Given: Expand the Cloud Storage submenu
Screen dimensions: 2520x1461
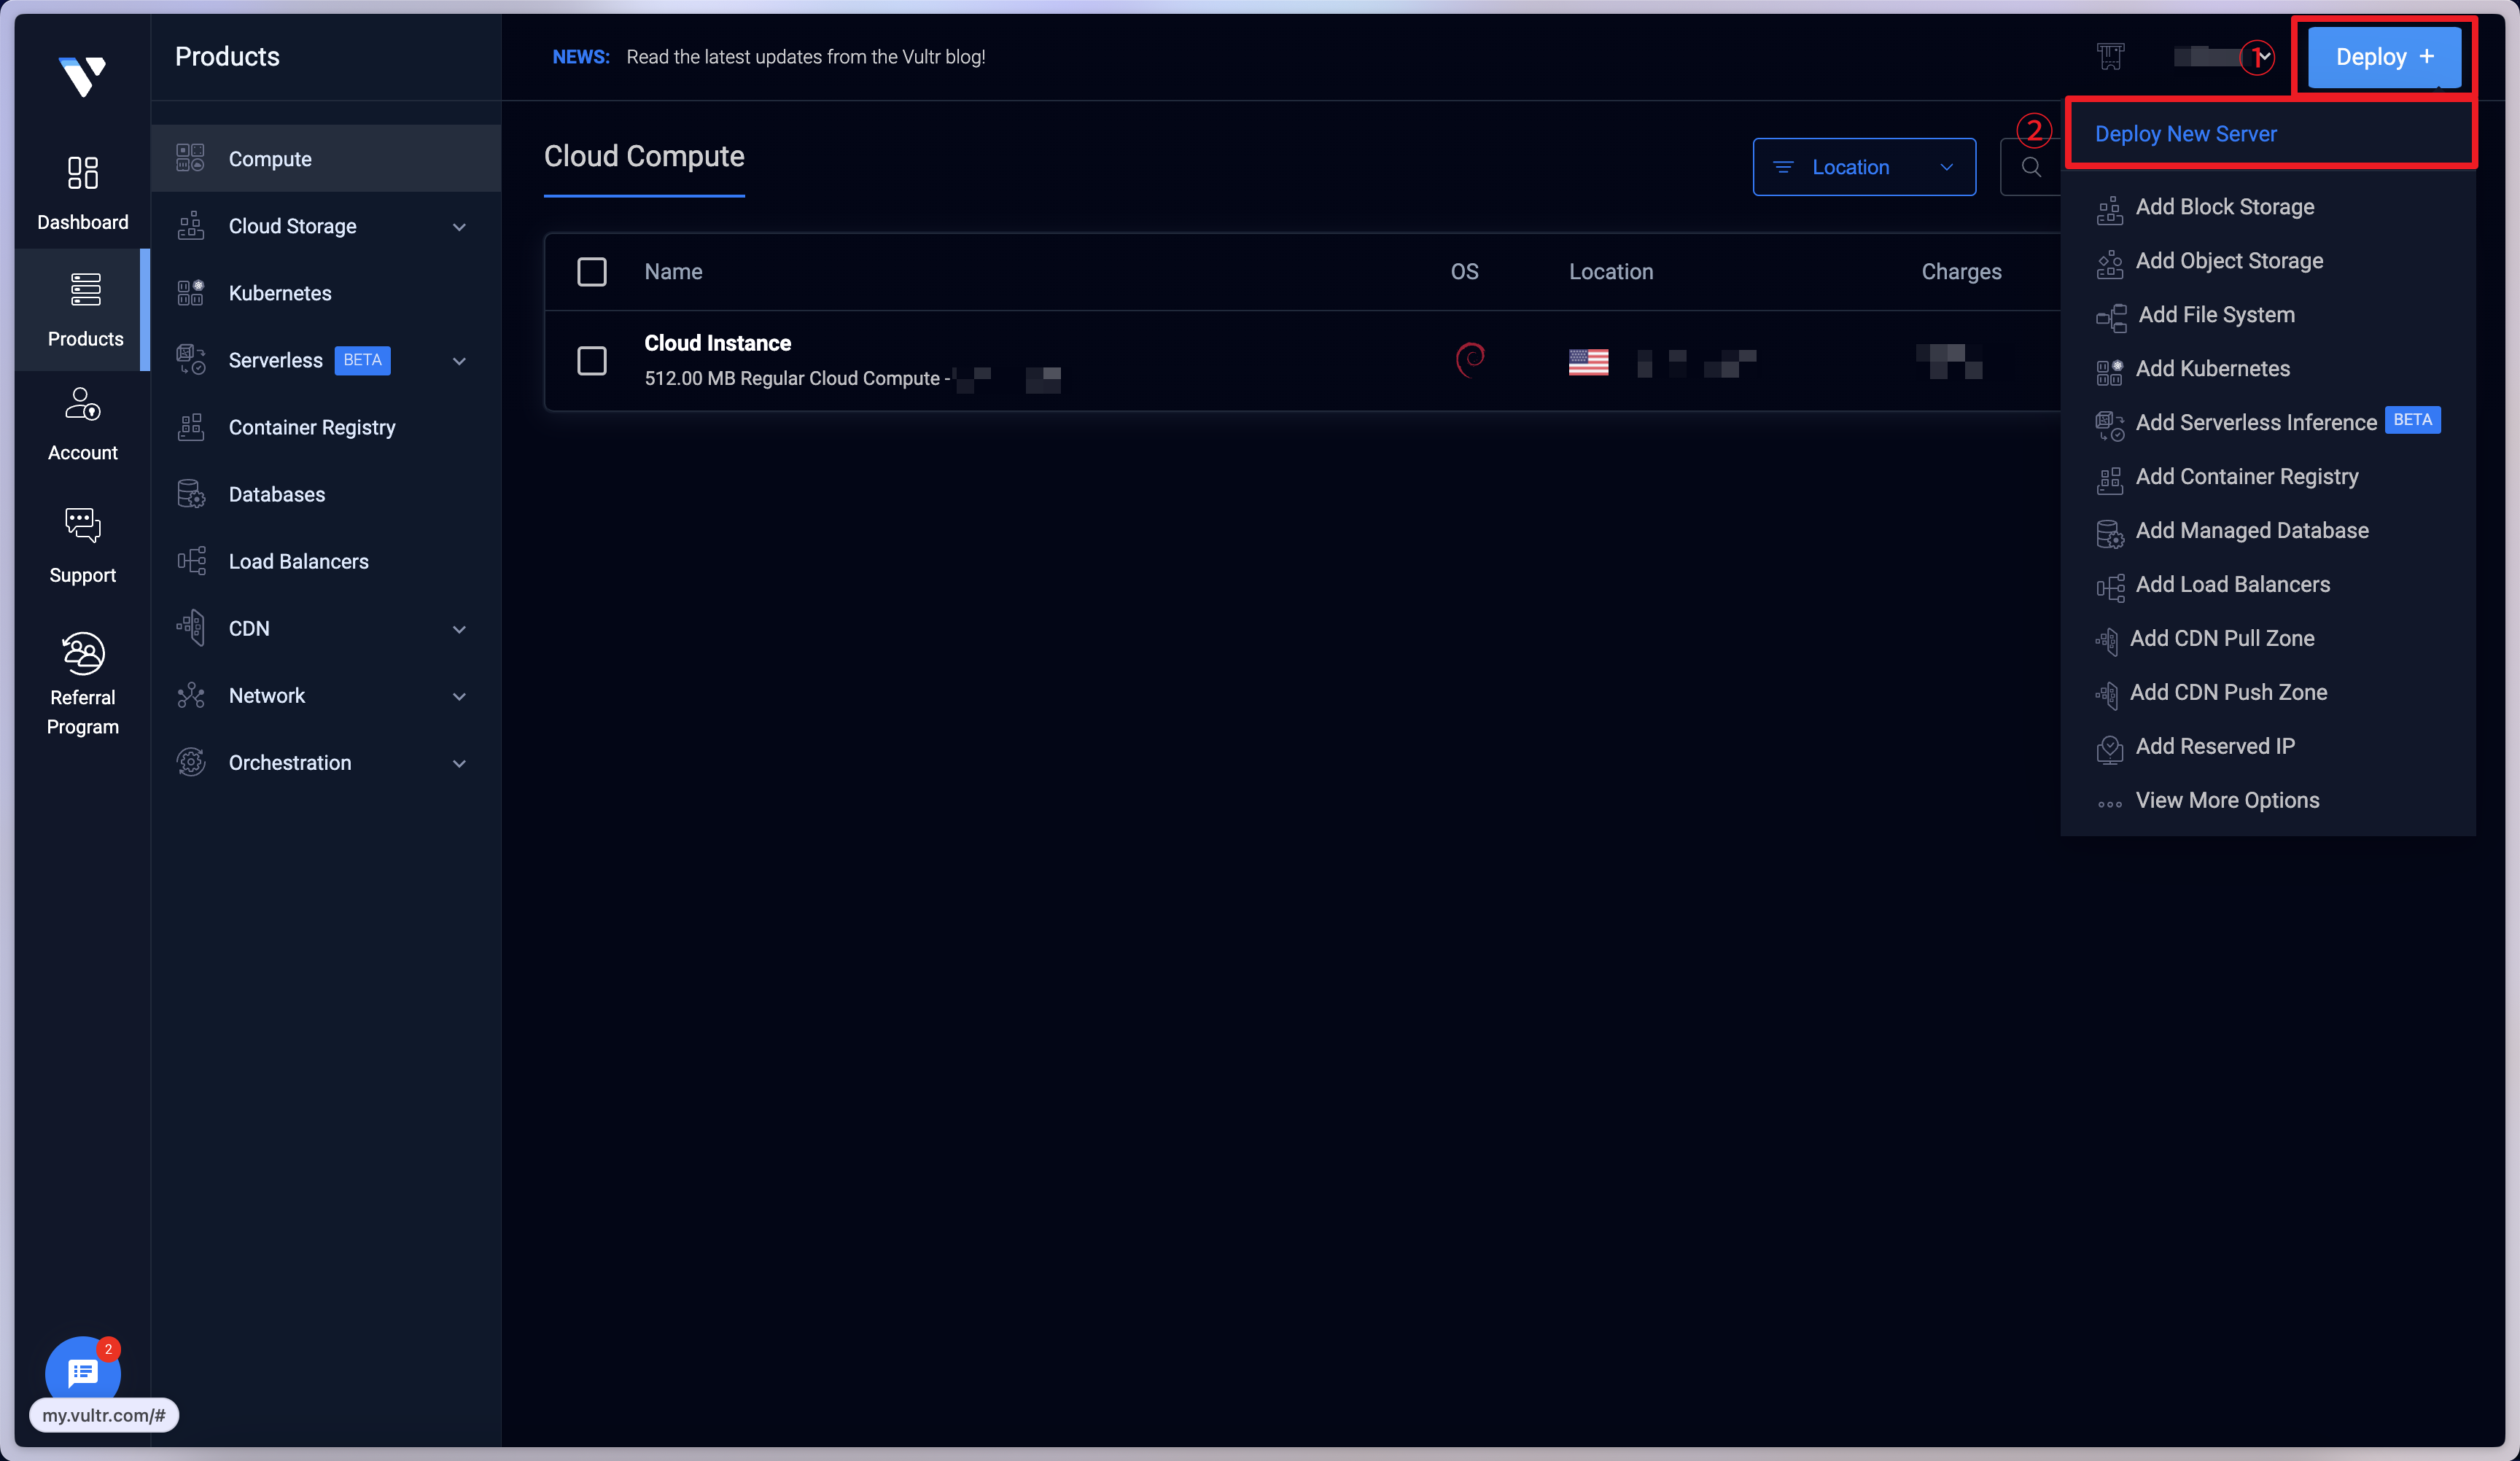Looking at the screenshot, I should pyautogui.click(x=458, y=227).
